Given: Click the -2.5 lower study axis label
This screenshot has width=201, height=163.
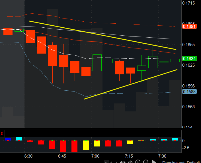Looking at the screenshot, I should pyautogui.click(x=185, y=148).
